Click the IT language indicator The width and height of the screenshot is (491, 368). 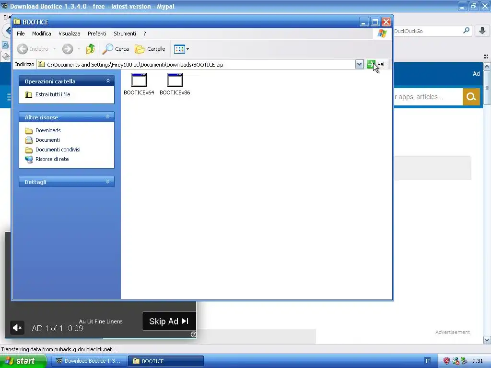[428, 361]
